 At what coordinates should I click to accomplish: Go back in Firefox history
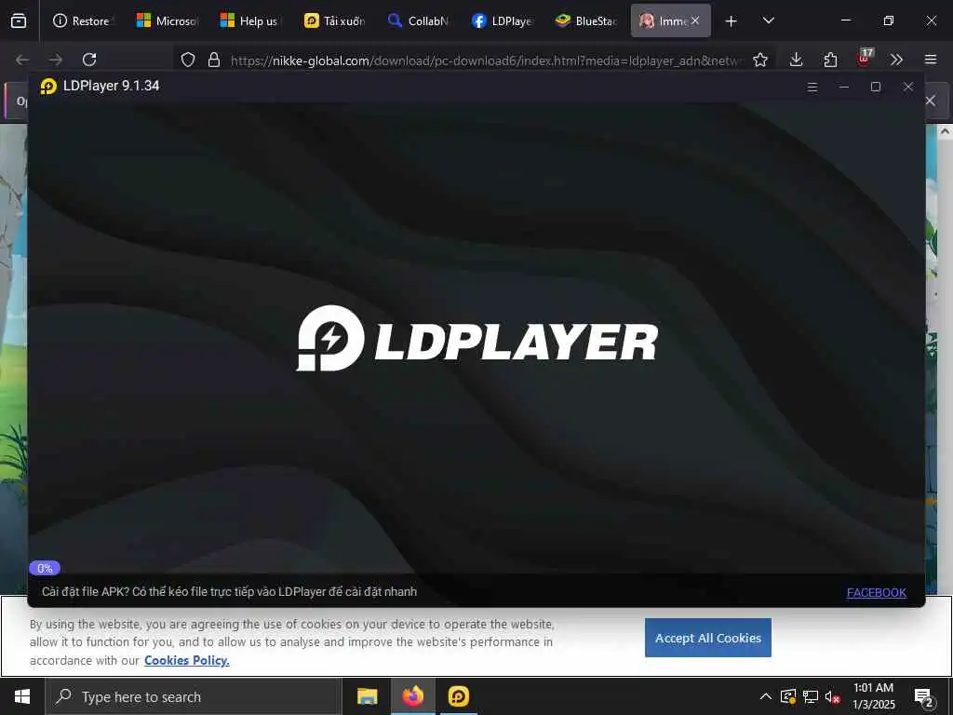pyautogui.click(x=22, y=60)
